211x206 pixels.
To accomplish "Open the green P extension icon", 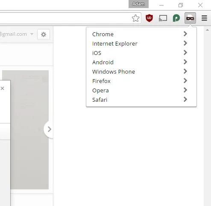I will [x=176, y=18].
